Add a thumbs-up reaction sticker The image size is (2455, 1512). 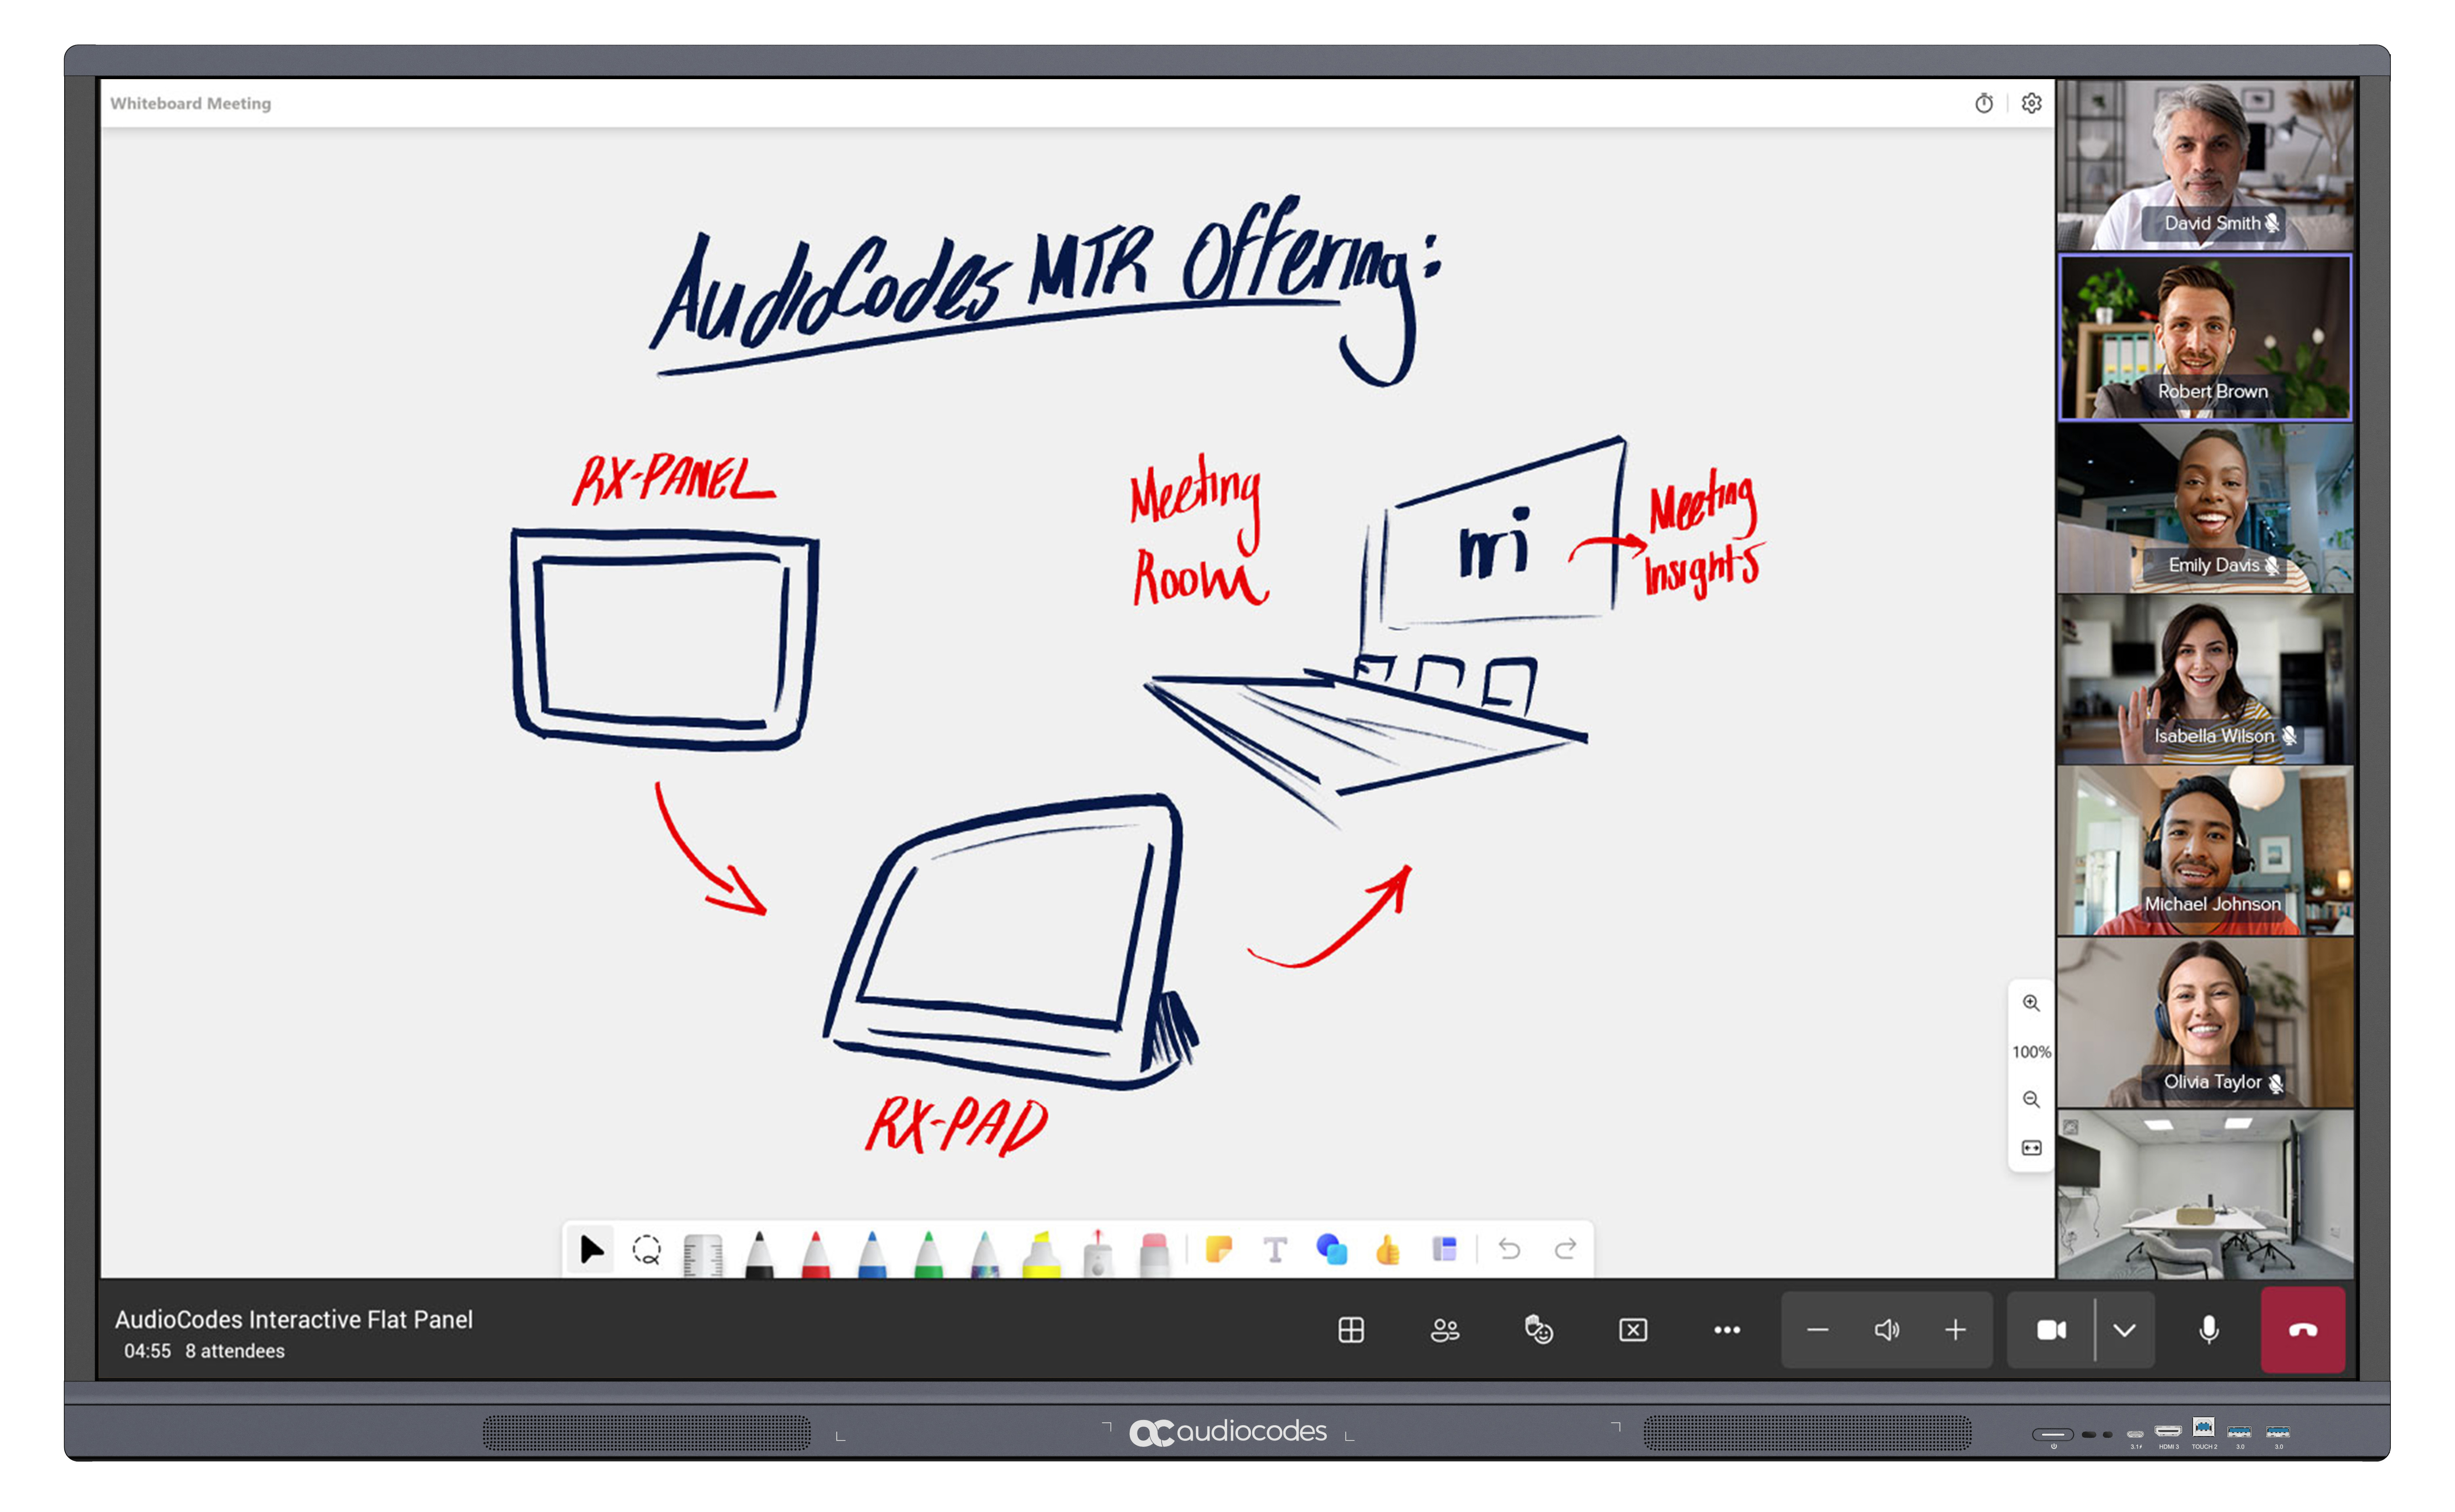click(1387, 1249)
